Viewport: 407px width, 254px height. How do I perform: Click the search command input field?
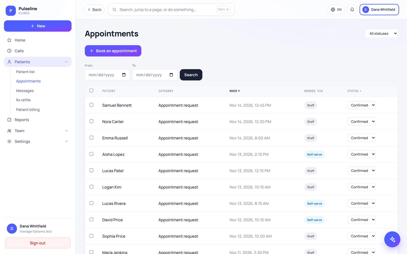171,10
